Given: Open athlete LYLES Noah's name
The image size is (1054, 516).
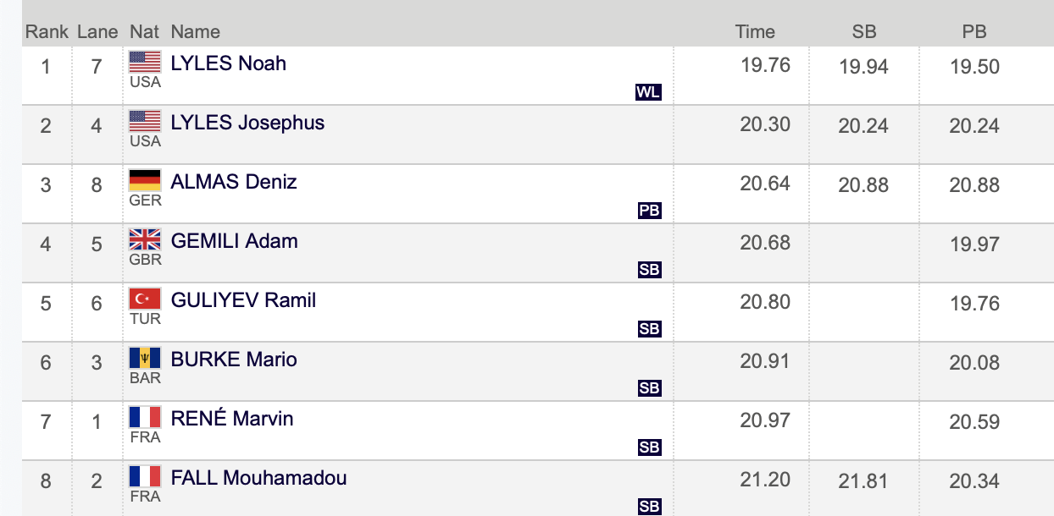Looking at the screenshot, I should tap(229, 63).
